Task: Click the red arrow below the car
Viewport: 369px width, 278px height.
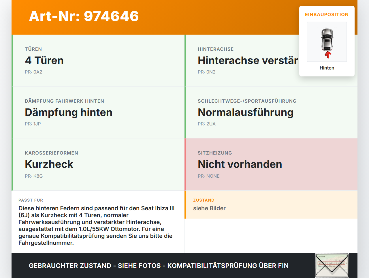Action: (x=328, y=55)
